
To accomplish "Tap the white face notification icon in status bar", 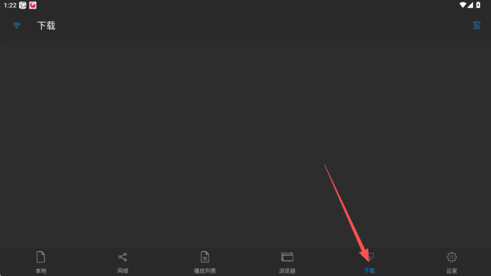I will (23, 6).
